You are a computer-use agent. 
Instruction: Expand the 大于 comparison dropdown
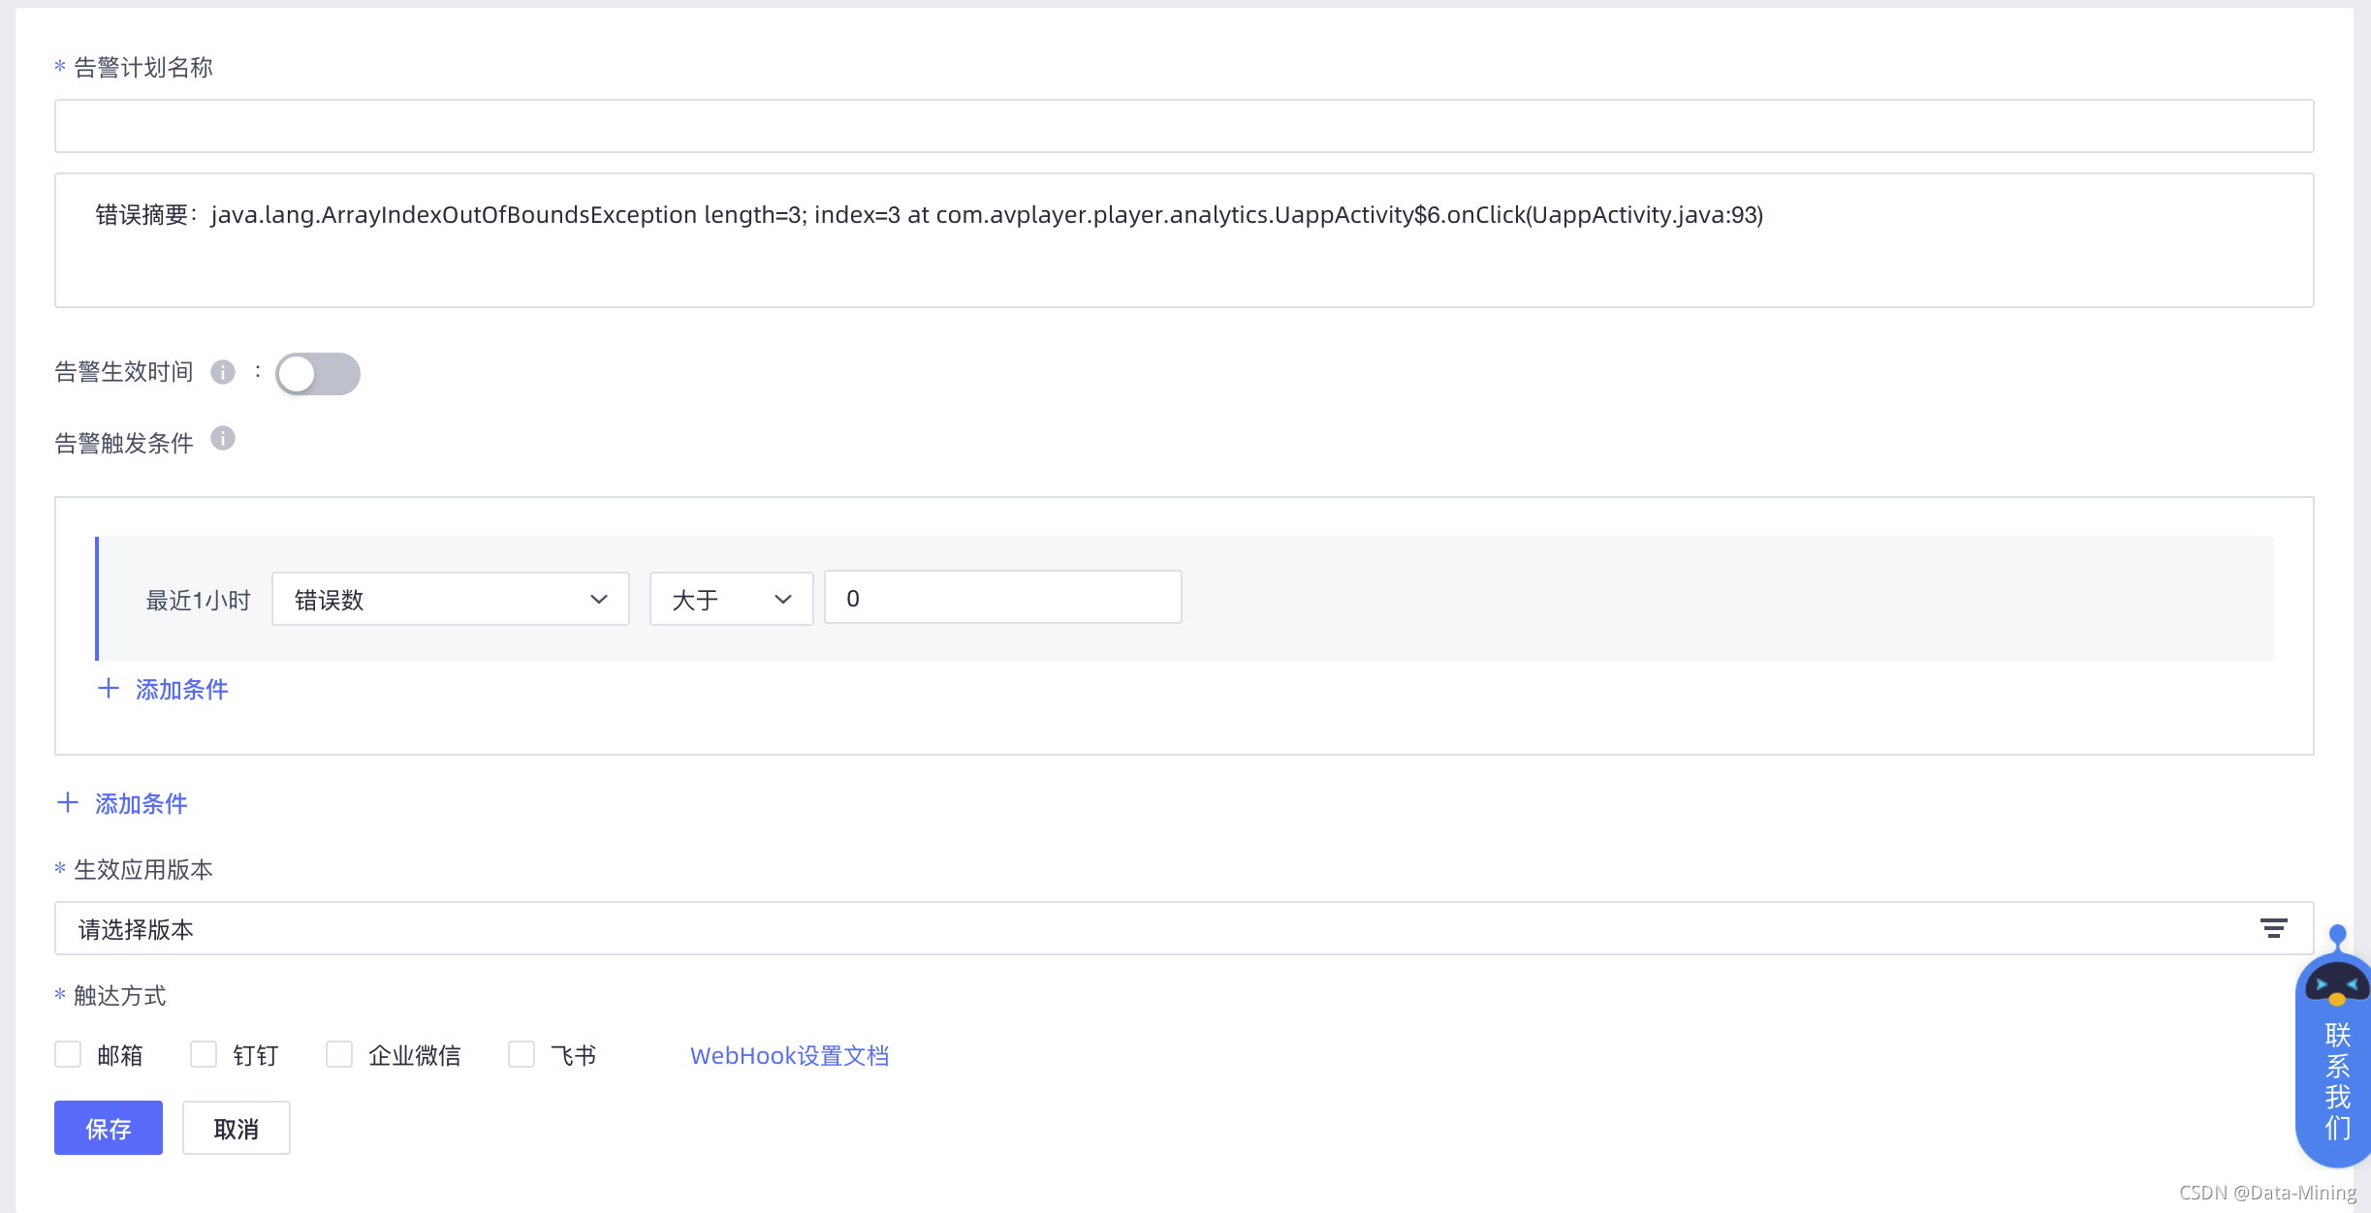tap(731, 599)
